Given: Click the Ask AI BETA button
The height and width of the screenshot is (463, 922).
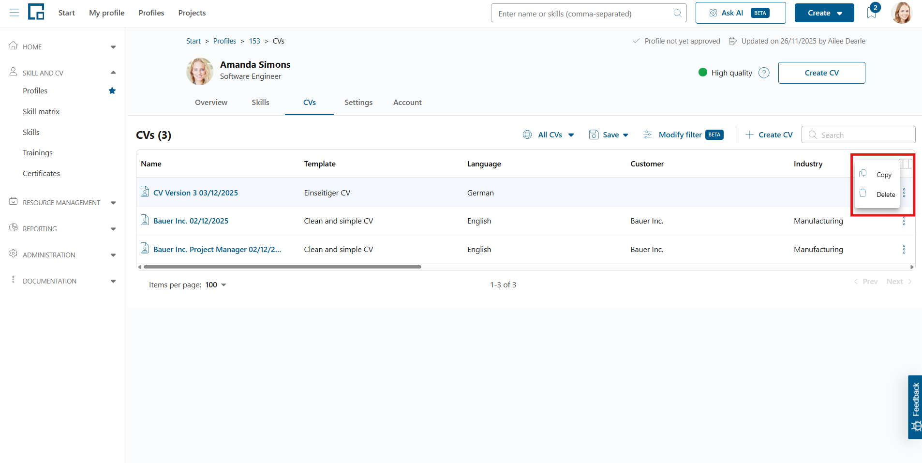Looking at the screenshot, I should [741, 13].
